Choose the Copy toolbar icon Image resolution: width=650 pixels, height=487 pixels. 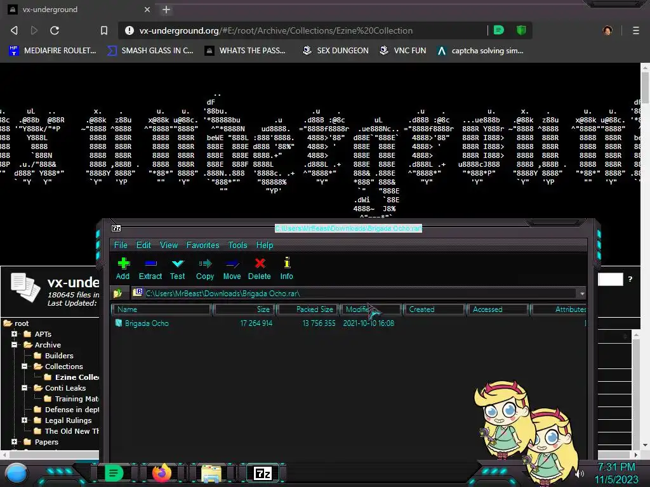[x=205, y=268]
